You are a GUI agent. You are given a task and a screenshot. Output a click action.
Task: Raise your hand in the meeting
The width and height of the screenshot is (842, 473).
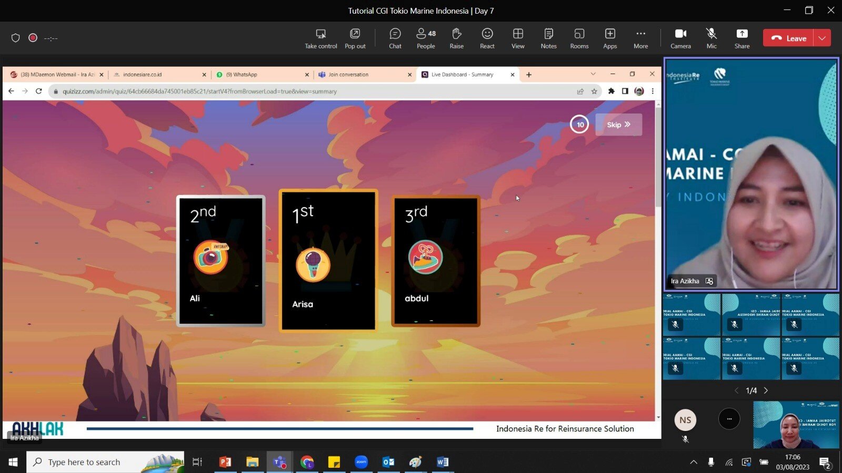click(x=456, y=38)
